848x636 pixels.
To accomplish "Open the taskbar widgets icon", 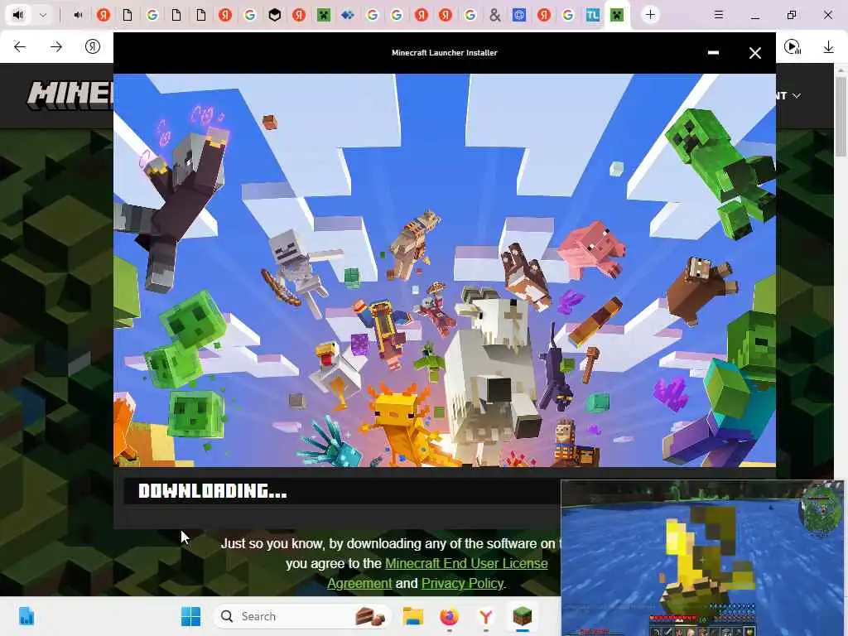I will click(26, 616).
